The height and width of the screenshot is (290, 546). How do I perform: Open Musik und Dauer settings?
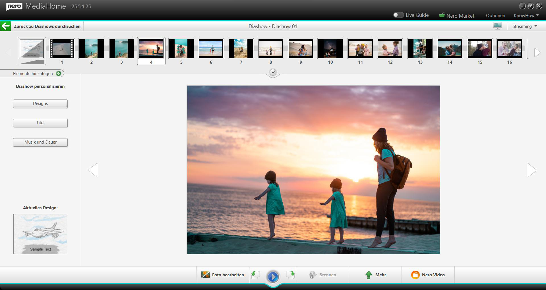[40, 142]
